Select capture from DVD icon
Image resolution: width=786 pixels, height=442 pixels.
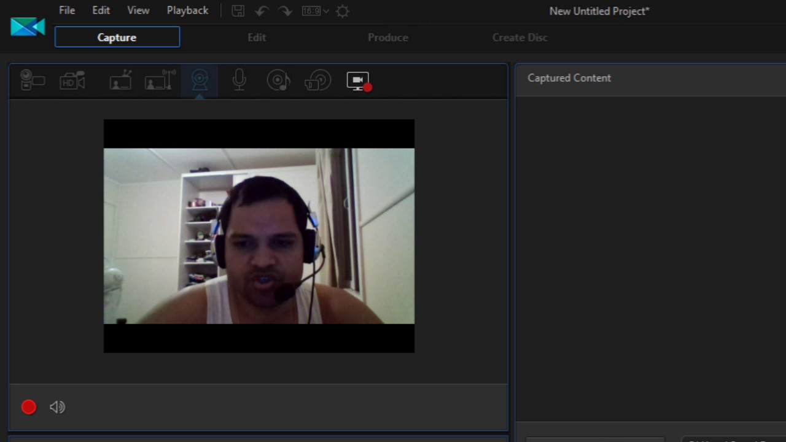(x=317, y=80)
